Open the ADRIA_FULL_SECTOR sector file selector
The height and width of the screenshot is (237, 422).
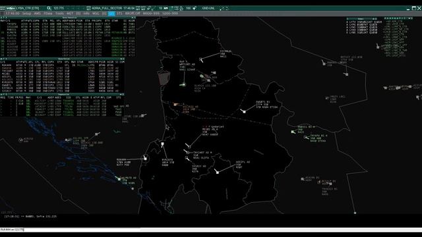pos(107,9)
